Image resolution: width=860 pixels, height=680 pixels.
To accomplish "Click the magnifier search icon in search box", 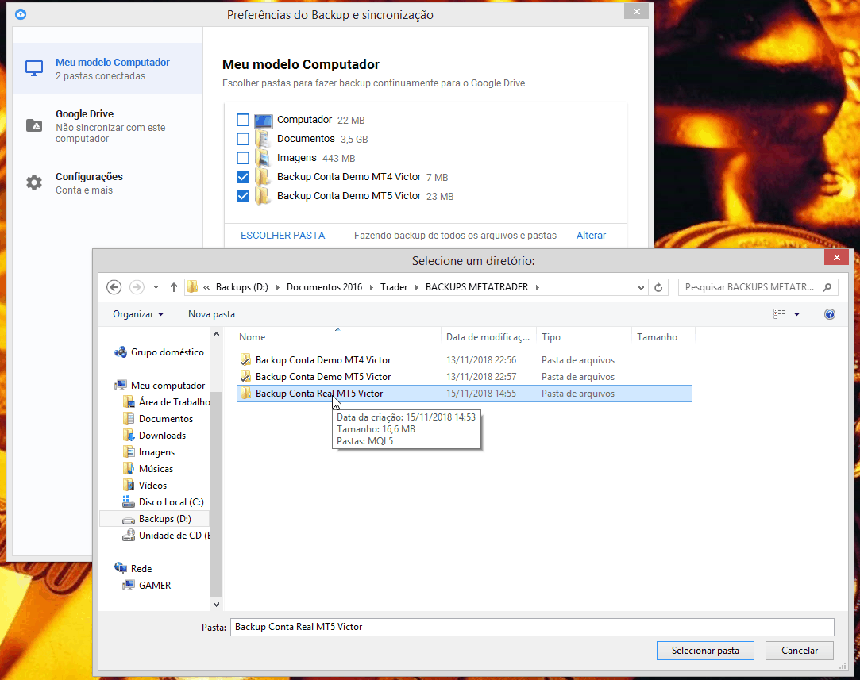I will coord(827,287).
